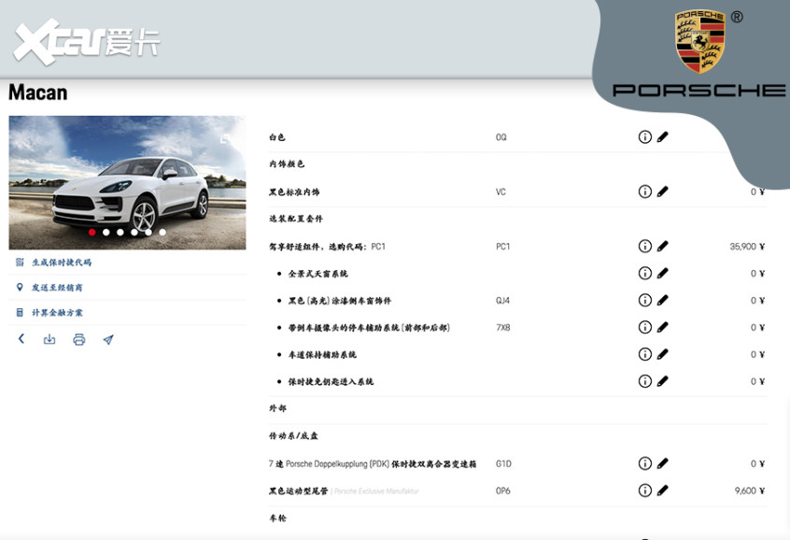Screen dimensions: 790x540
Task: Click the 选装配置套件 section heading
Action: (x=296, y=219)
